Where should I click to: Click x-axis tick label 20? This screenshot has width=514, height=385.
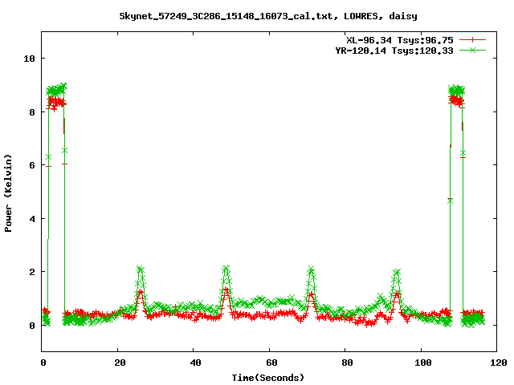[x=120, y=363]
